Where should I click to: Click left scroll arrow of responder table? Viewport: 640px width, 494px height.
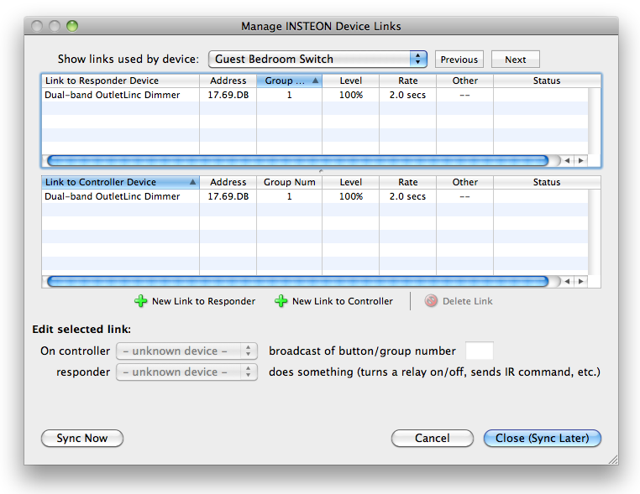pyautogui.click(x=567, y=160)
